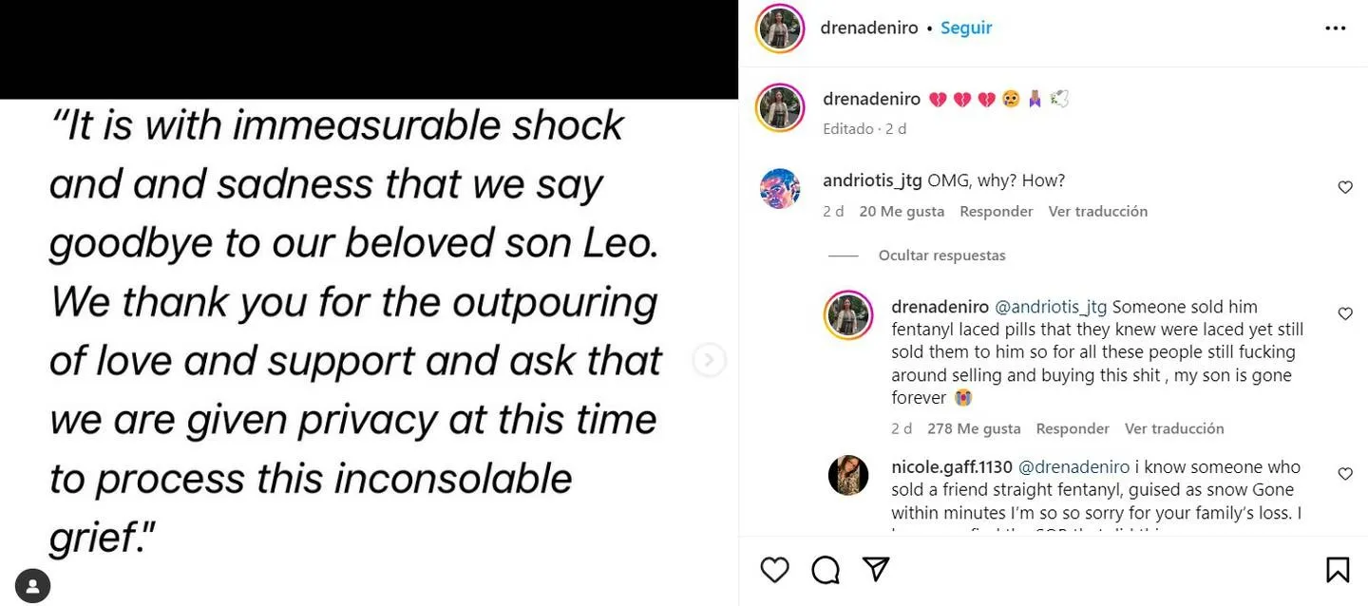The image size is (1368, 606).
Task: Like andriotis_jtg's comment via its heart icon
Action: pos(1344,186)
